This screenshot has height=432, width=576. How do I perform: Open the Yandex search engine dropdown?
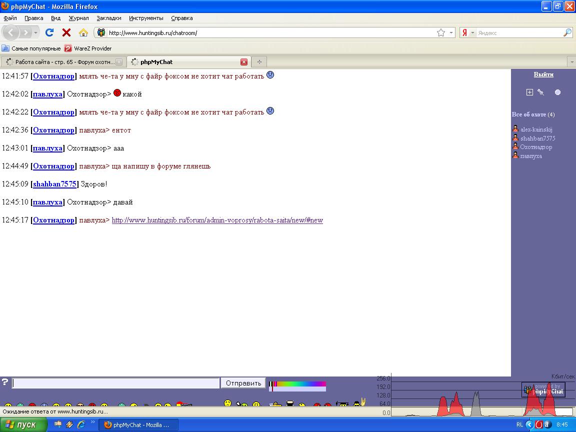click(467, 32)
